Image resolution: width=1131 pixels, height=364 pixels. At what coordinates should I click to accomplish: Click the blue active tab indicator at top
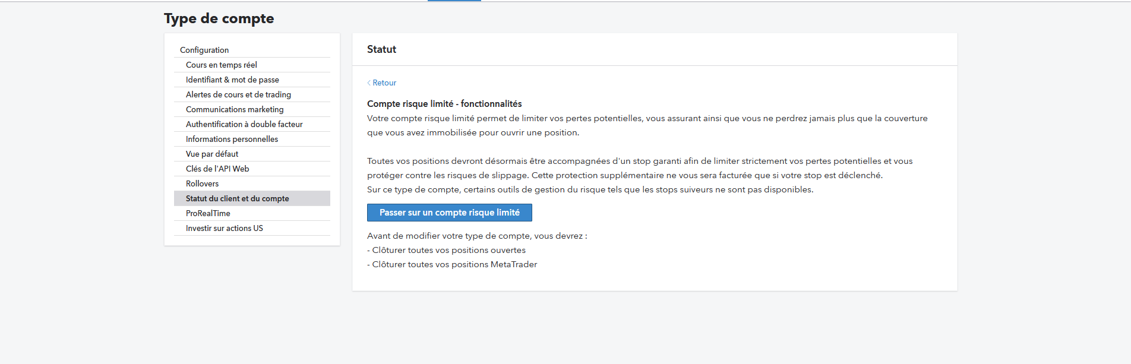point(454,1)
